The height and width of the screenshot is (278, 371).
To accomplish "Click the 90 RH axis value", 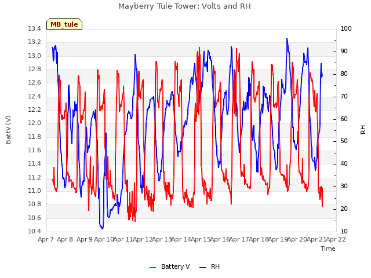I will click(344, 52).
